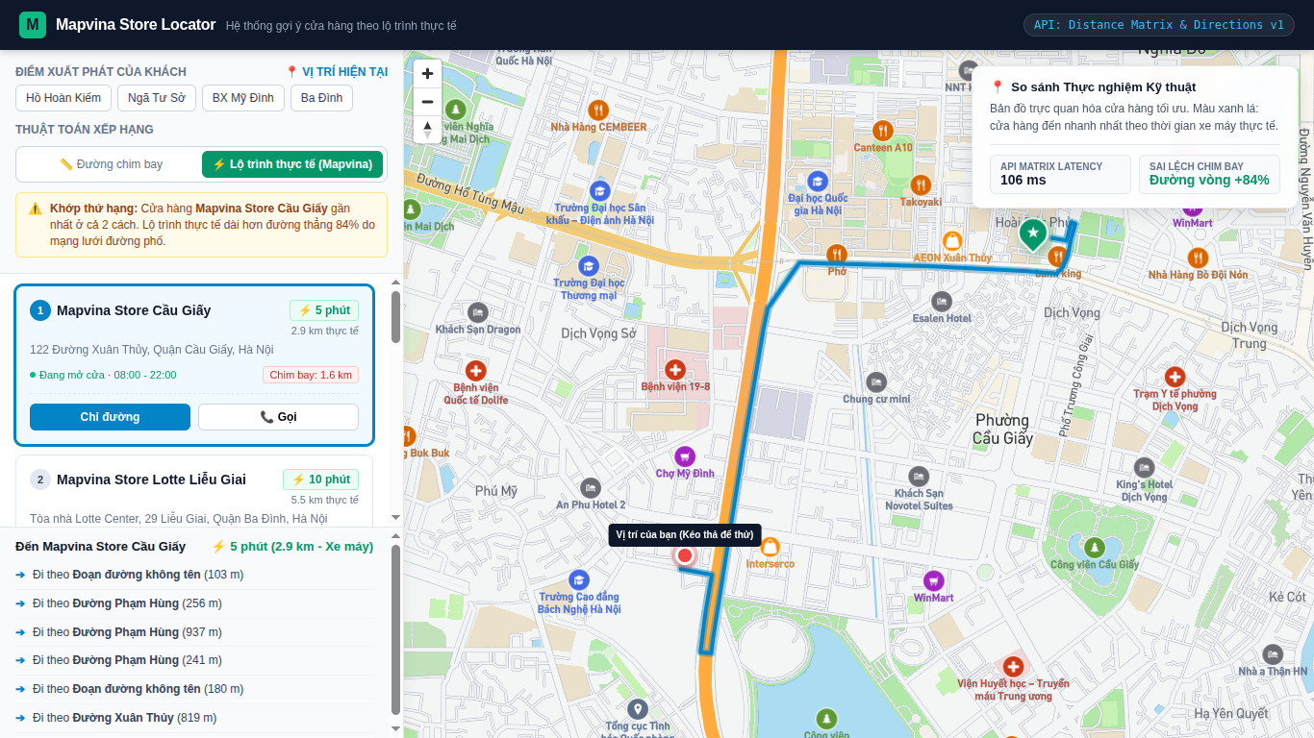Click the Mapvina M logo
Image resolution: width=1314 pixels, height=738 pixels.
(x=33, y=25)
